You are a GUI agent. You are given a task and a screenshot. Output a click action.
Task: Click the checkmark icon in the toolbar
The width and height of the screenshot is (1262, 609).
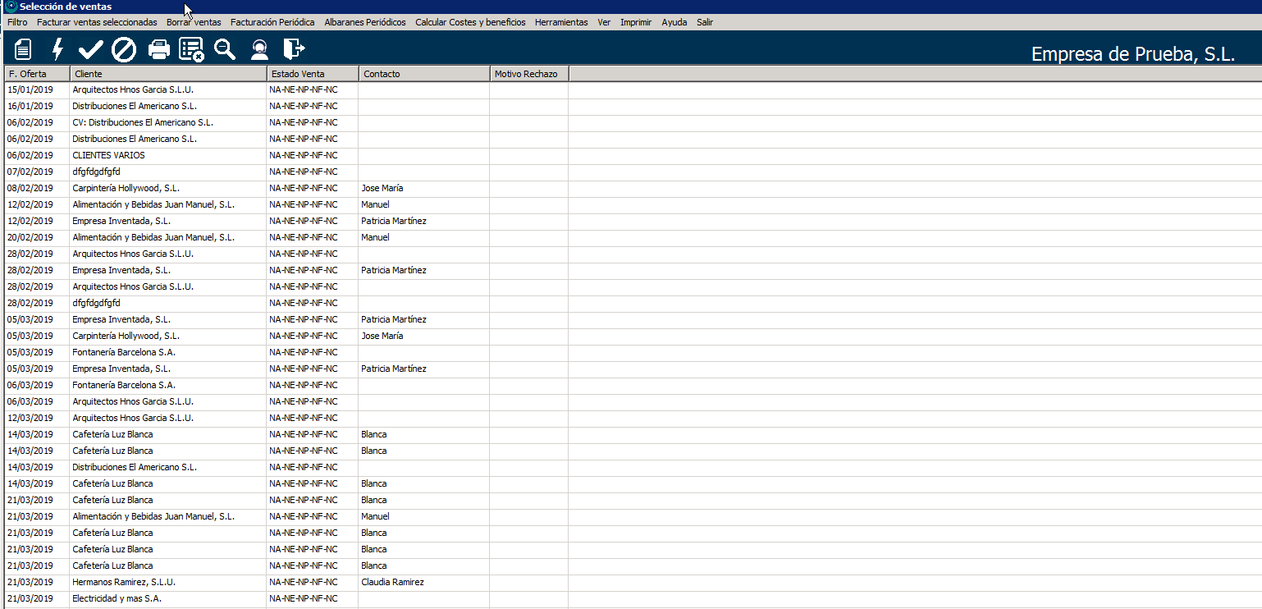(x=90, y=49)
